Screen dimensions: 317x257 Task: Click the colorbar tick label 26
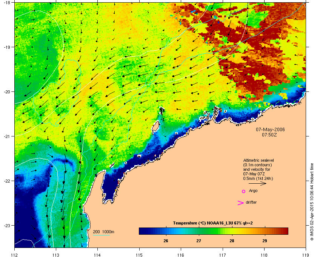tap(166, 241)
